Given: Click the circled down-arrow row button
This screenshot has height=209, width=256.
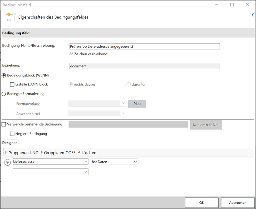Looking at the screenshot, I should pos(8,162).
